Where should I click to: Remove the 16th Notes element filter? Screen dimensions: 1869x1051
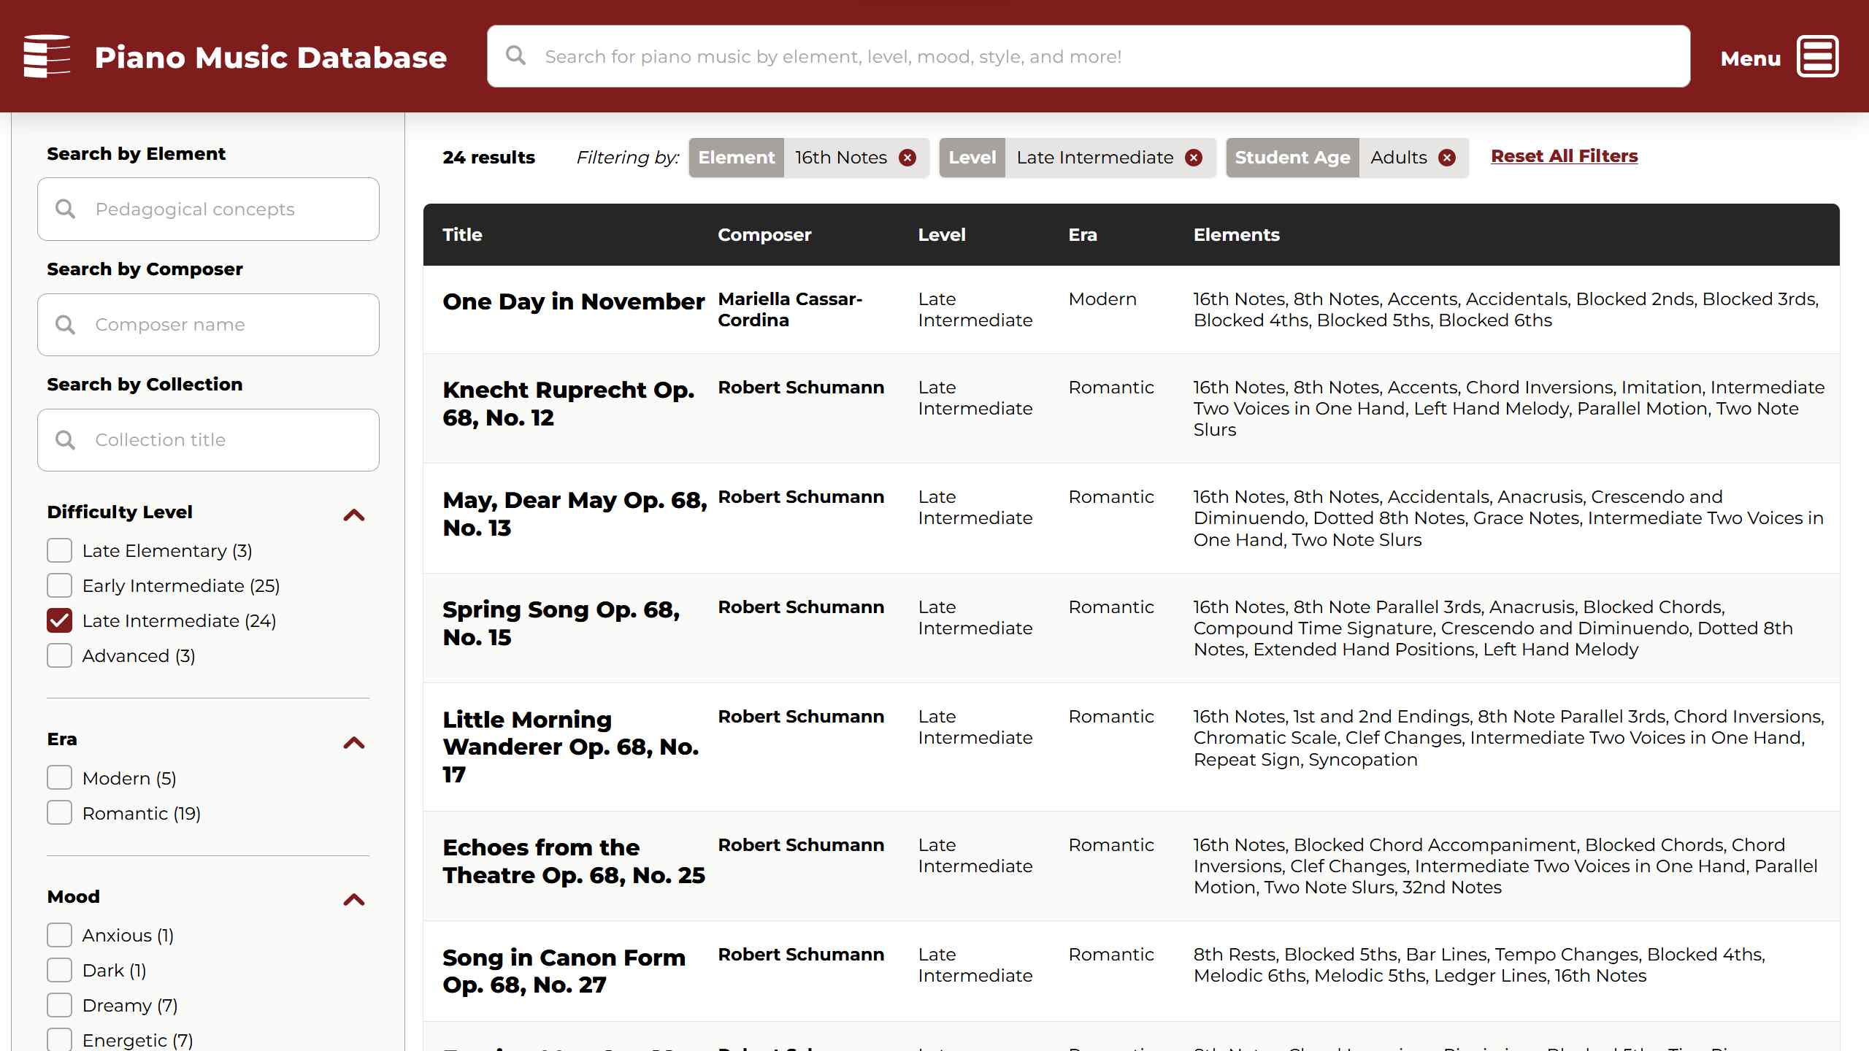907,158
